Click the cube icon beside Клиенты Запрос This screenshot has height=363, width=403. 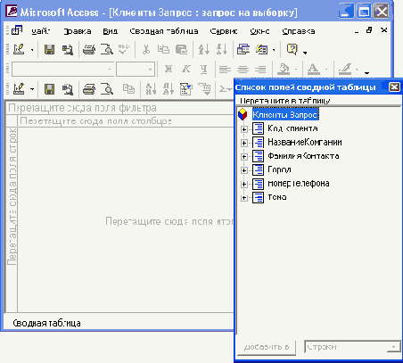click(243, 114)
